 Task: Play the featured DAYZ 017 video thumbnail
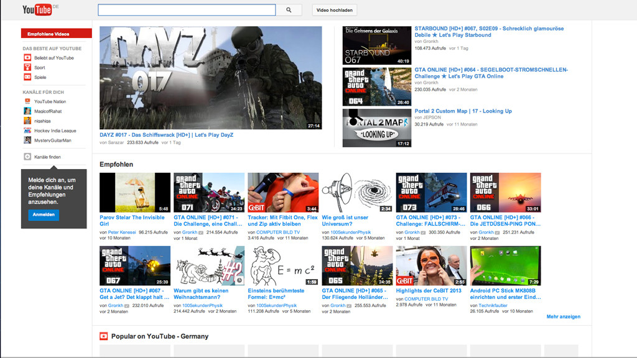[210, 78]
